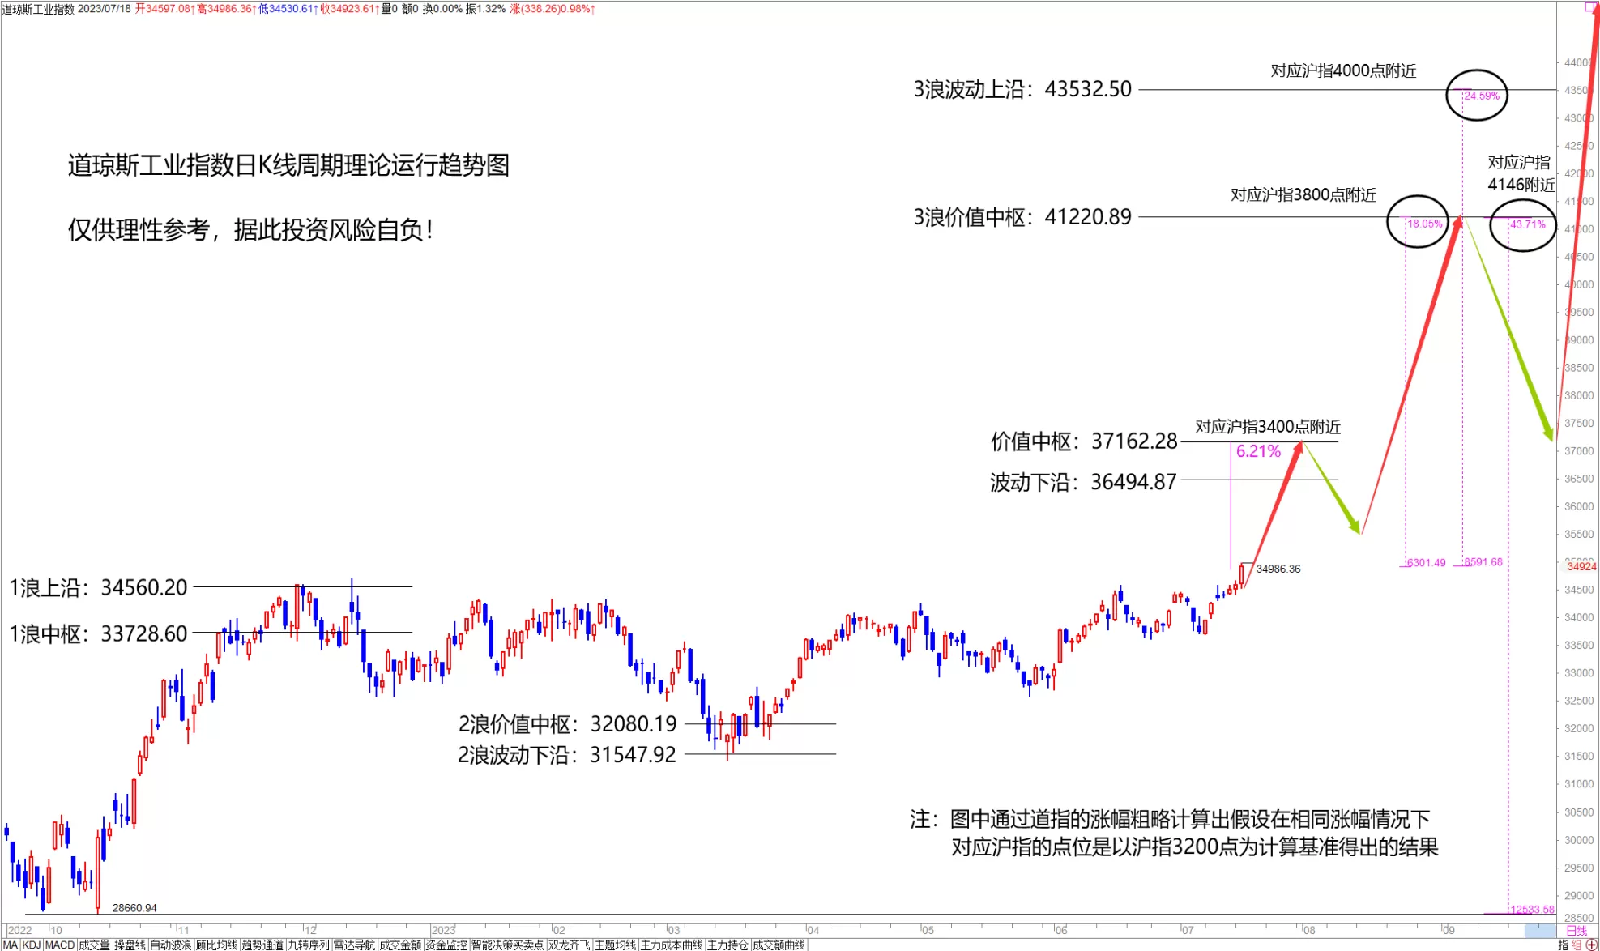Click the current price tag 34924 on axis
1600x951 pixels.
click(x=1581, y=566)
